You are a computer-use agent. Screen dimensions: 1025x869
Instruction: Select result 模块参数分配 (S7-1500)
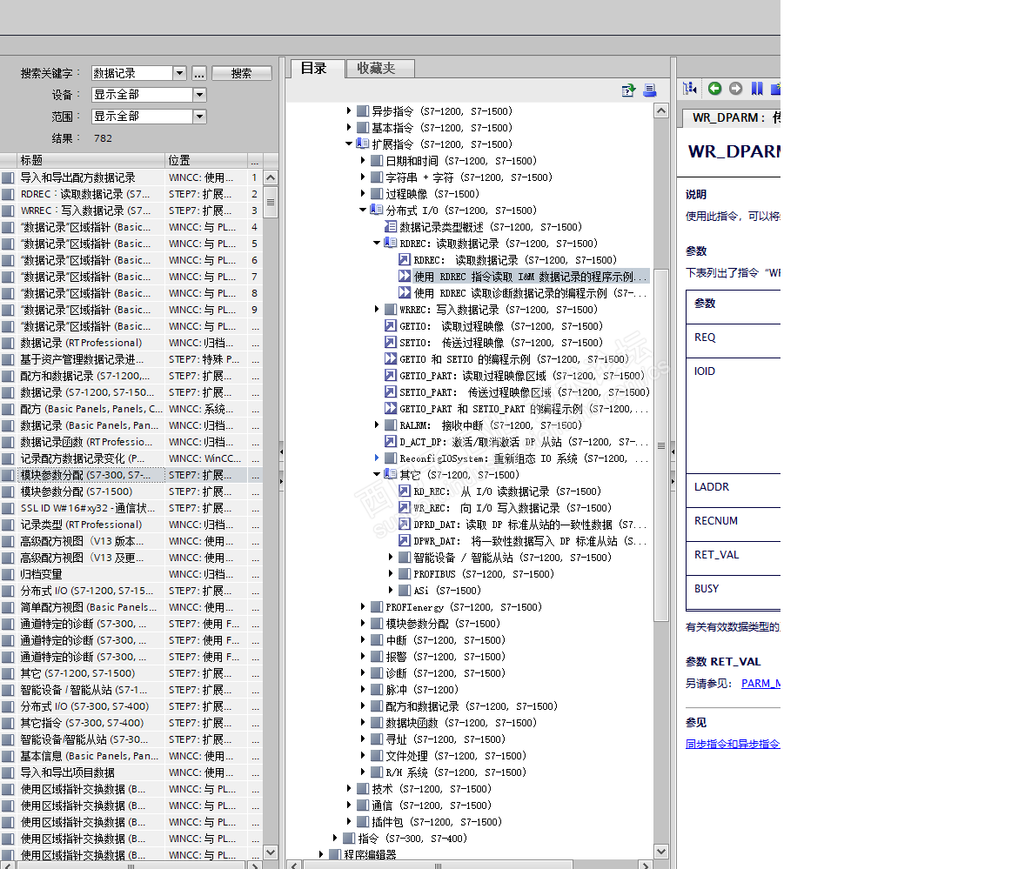(77, 491)
